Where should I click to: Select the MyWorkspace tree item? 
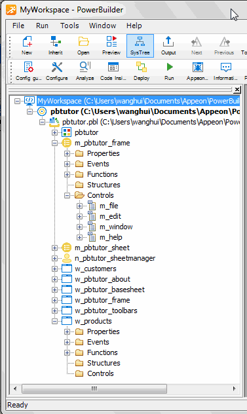click(138, 101)
